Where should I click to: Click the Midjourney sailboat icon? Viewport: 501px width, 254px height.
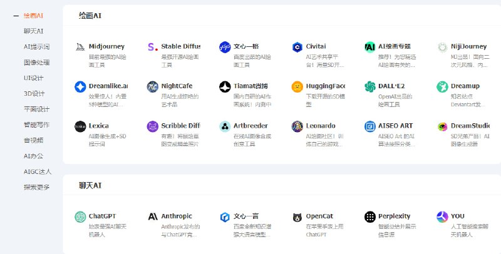pos(80,47)
